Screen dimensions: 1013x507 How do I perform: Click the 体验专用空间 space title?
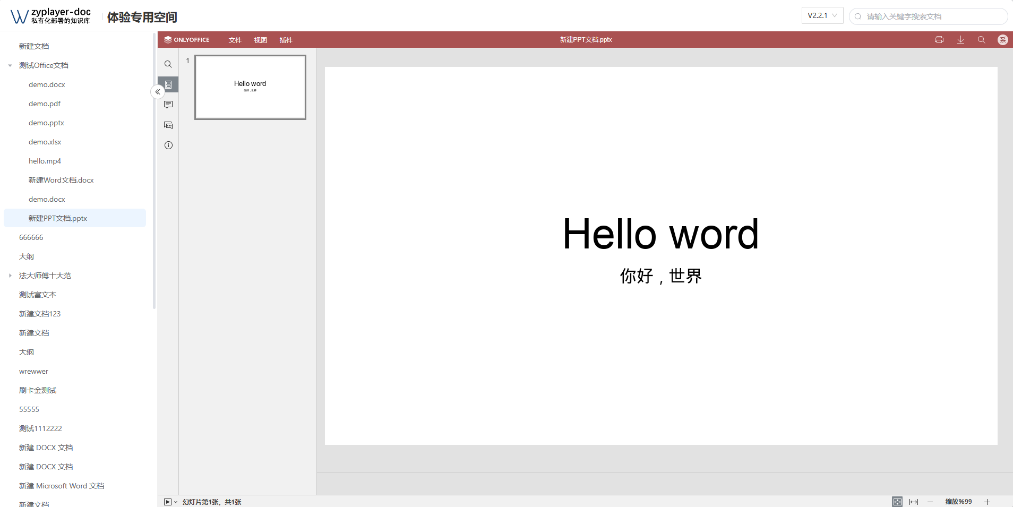click(x=142, y=17)
